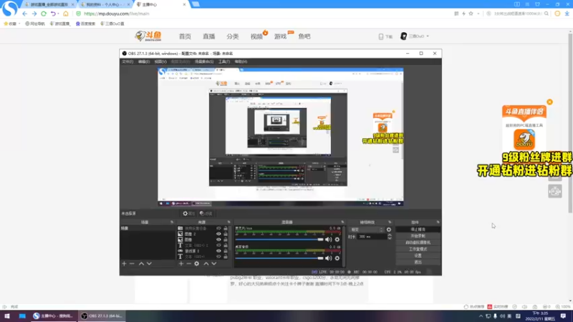
Task: Add a new source with the plus icon
Action: (181, 263)
